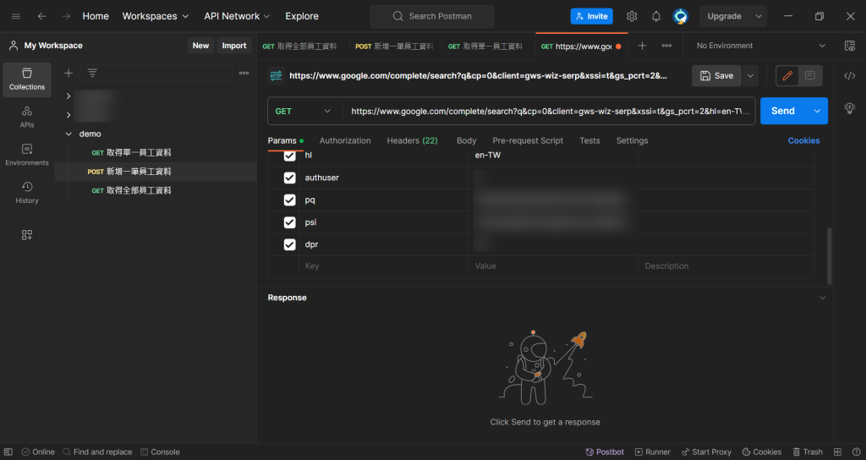Open related info lightbulb icon
Image resolution: width=866 pixels, height=460 pixels.
coord(850,107)
